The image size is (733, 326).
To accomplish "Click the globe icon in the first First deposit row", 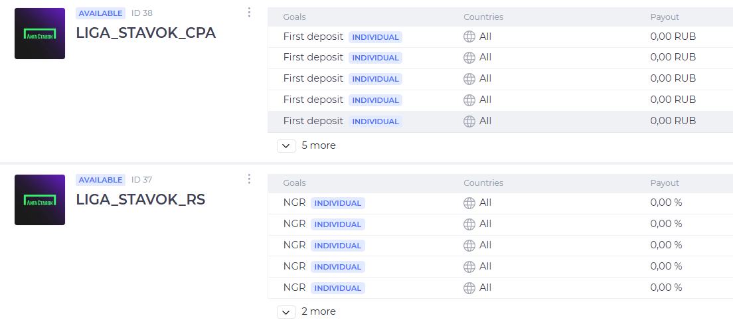I will tap(469, 37).
